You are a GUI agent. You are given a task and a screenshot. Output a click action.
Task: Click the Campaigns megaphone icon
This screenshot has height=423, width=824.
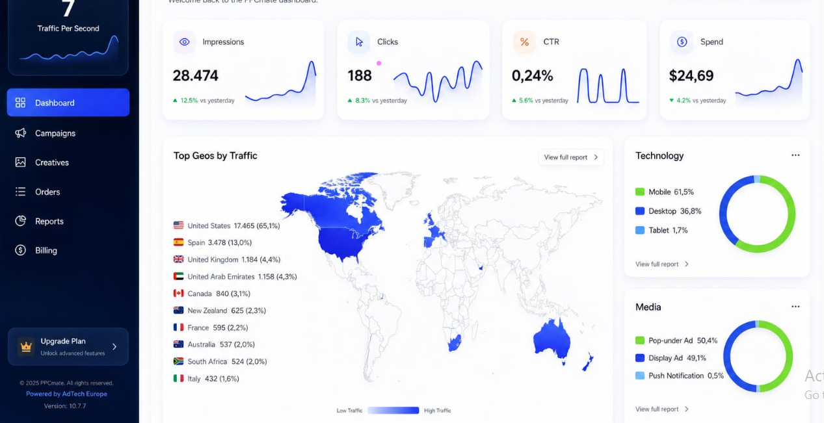click(20, 133)
